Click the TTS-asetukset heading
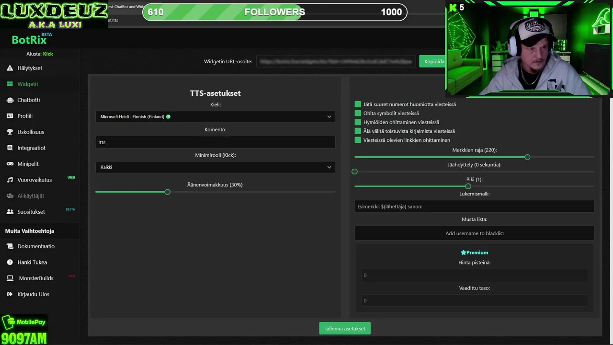613x345 pixels. tap(216, 93)
